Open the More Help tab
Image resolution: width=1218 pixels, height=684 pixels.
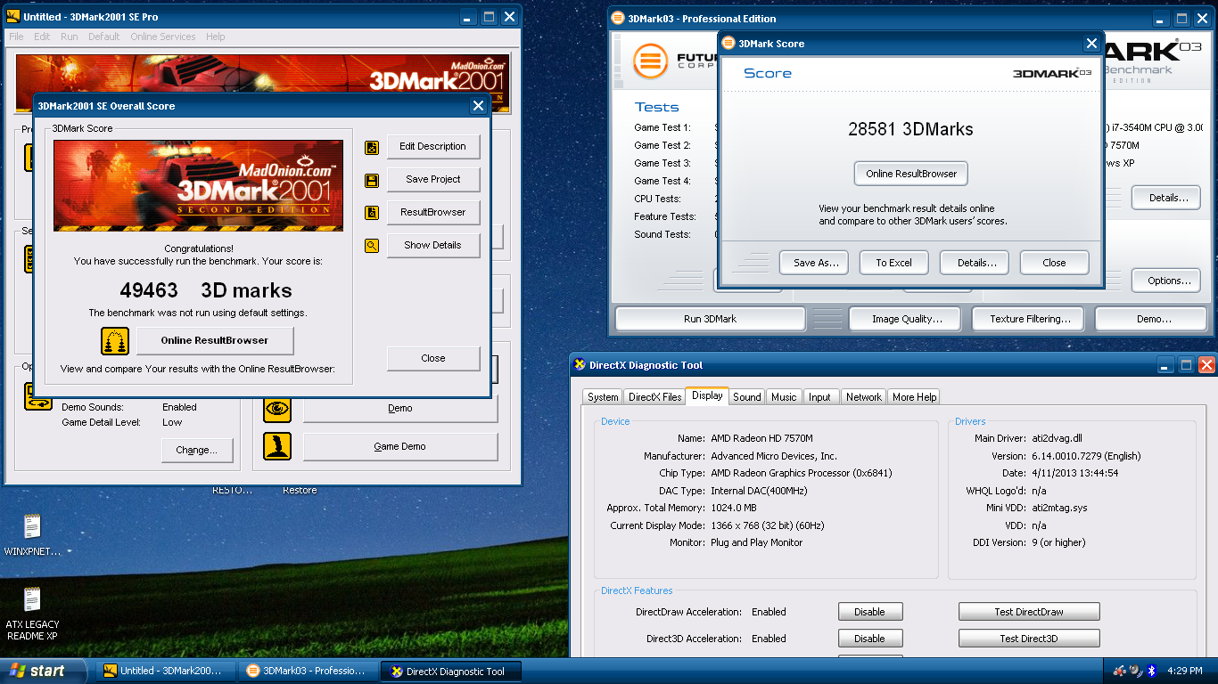pos(914,397)
